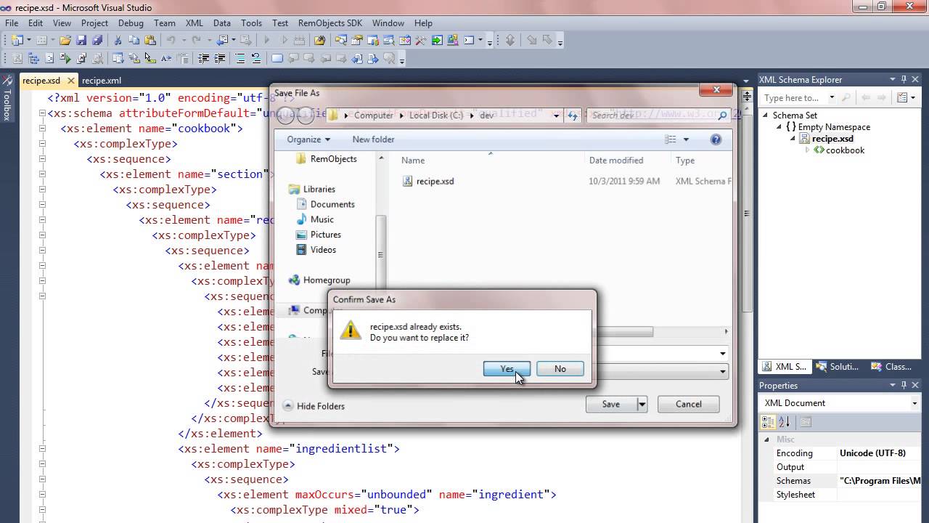Expand the cookbook node in Schema Explorer

[x=808, y=150]
